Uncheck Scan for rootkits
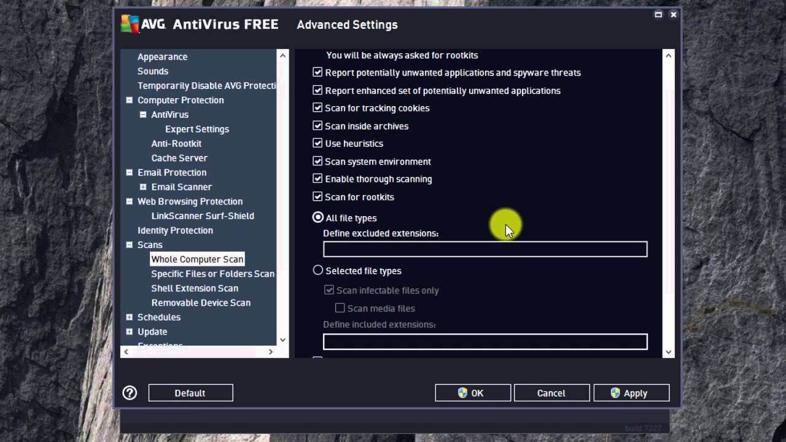Screen dimensions: 786x442 pyautogui.click(x=317, y=197)
